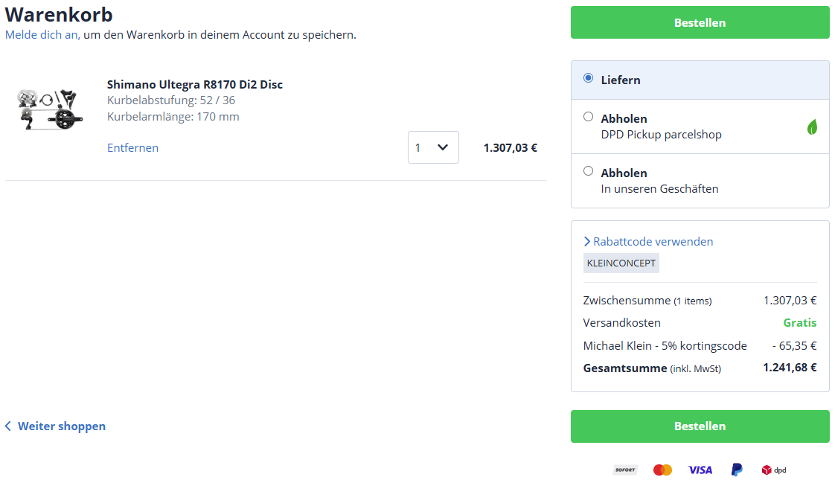Viewport: 835px width, 480px height.
Task: Remove the item via the Entfernen link
Action: [x=132, y=147]
